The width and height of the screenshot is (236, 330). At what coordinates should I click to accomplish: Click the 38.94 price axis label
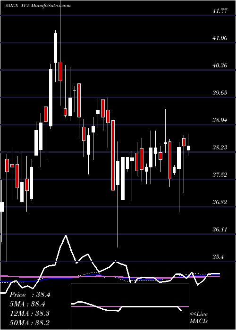tap(220, 120)
